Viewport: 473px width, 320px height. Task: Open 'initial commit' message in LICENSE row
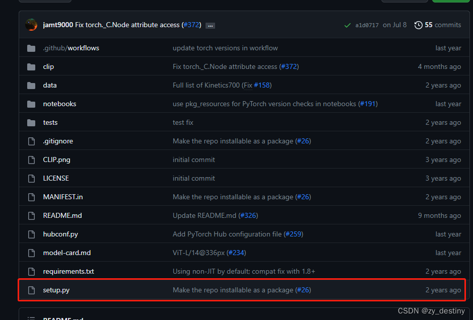tap(193, 179)
